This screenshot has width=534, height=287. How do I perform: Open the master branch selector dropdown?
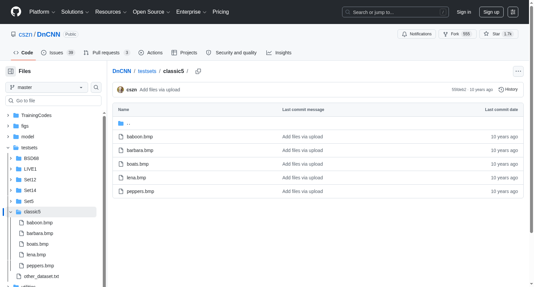pyautogui.click(x=47, y=87)
